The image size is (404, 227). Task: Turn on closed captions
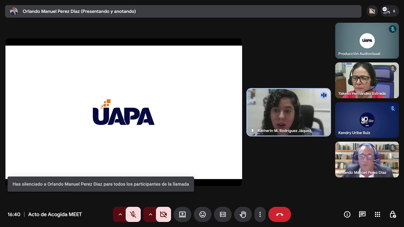[223, 214]
